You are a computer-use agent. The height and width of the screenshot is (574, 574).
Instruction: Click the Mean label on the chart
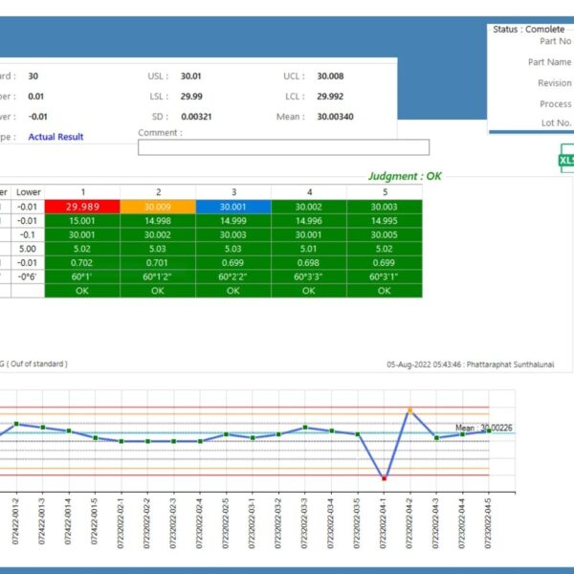point(485,428)
